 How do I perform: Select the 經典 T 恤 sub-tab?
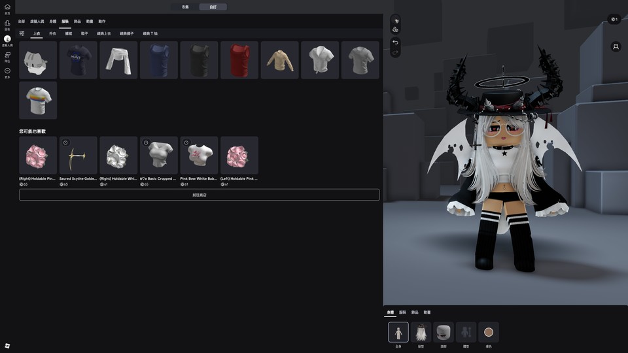(x=150, y=33)
